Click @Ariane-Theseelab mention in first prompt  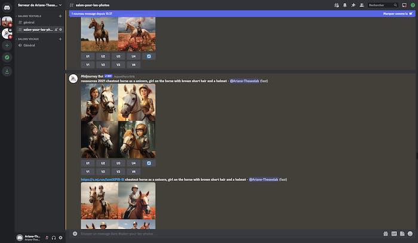pyautogui.click(x=244, y=81)
